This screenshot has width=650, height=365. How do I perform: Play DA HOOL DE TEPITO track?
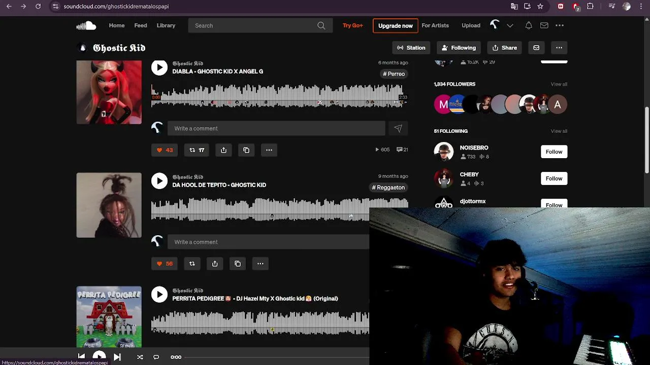coord(159,181)
